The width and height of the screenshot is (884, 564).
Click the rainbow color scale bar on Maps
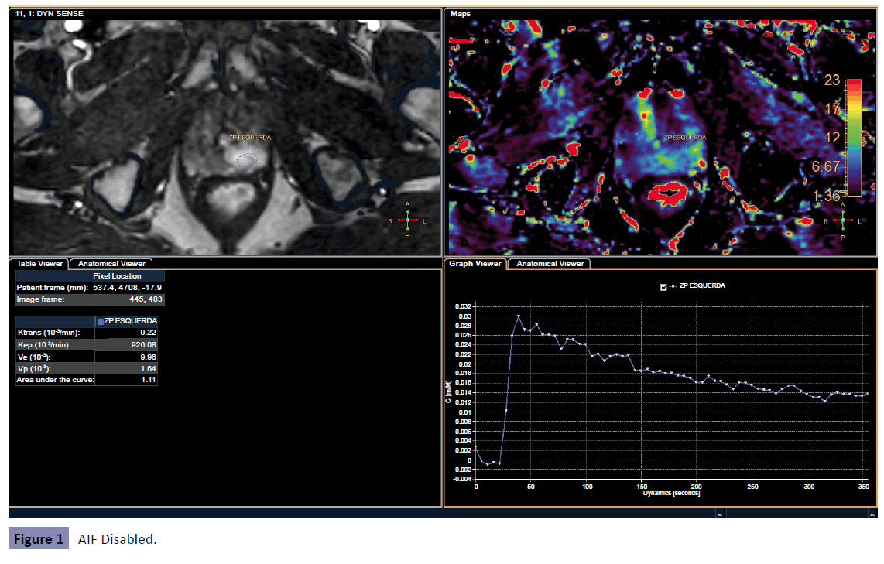[x=855, y=137]
